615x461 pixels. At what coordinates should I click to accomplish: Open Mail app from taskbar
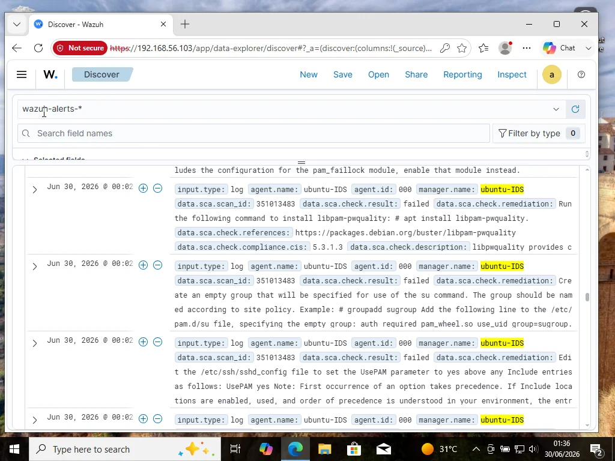[384, 449]
